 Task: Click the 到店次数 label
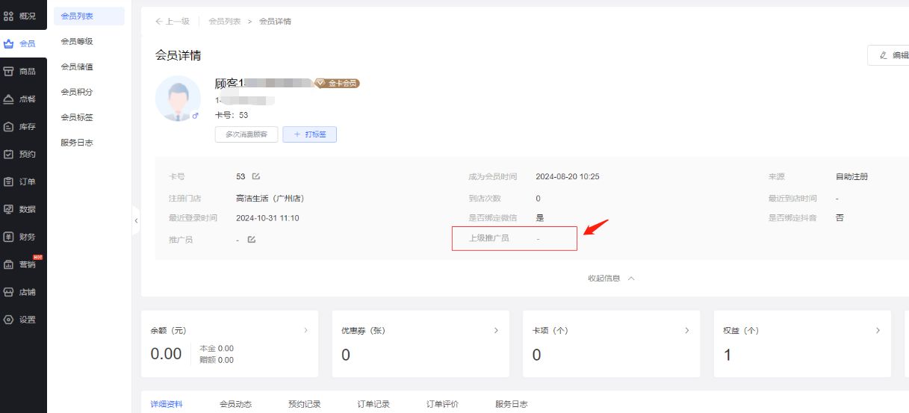click(485, 199)
